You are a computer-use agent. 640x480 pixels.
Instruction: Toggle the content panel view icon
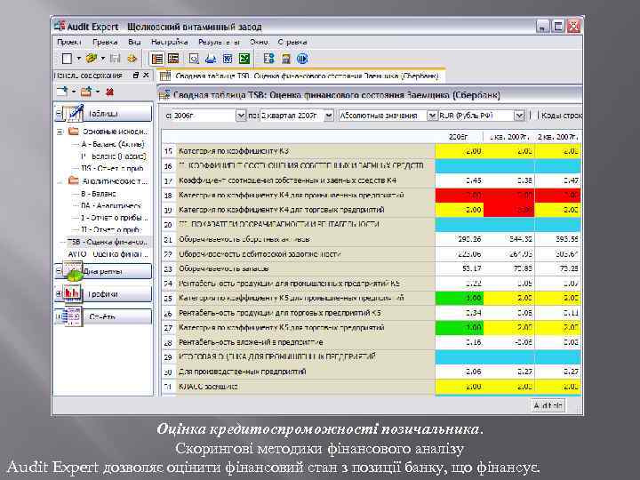click(156, 59)
